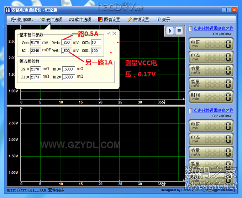Open the WWW.GZYDL.COM link in the status bar
The width and height of the screenshot is (242, 198).
tap(27, 190)
